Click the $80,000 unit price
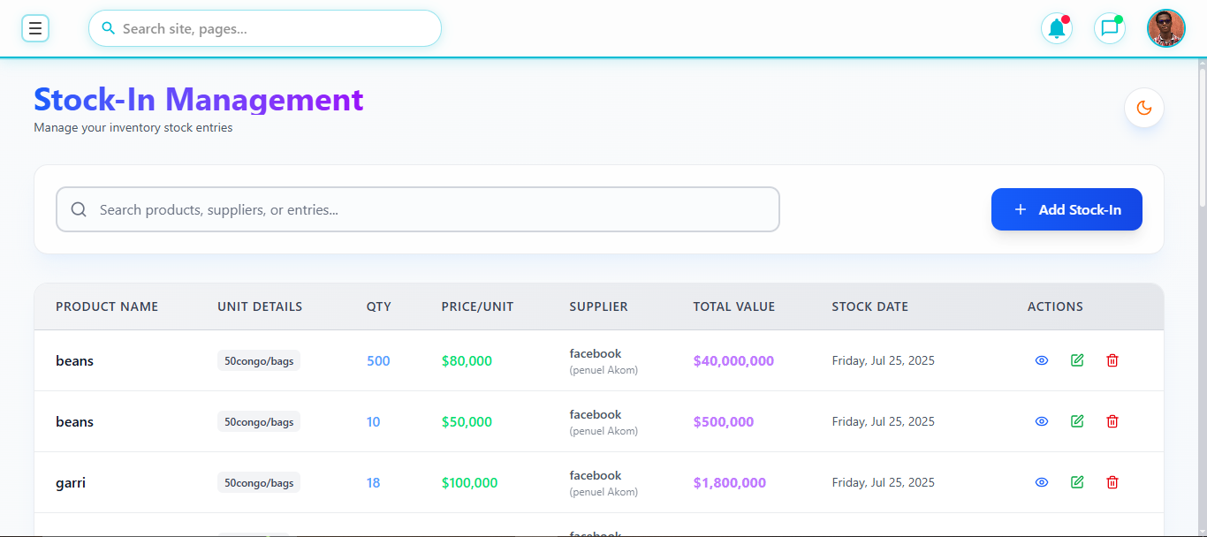Image resolution: width=1207 pixels, height=537 pixels. pyautogui.click(x=467, y=360)
